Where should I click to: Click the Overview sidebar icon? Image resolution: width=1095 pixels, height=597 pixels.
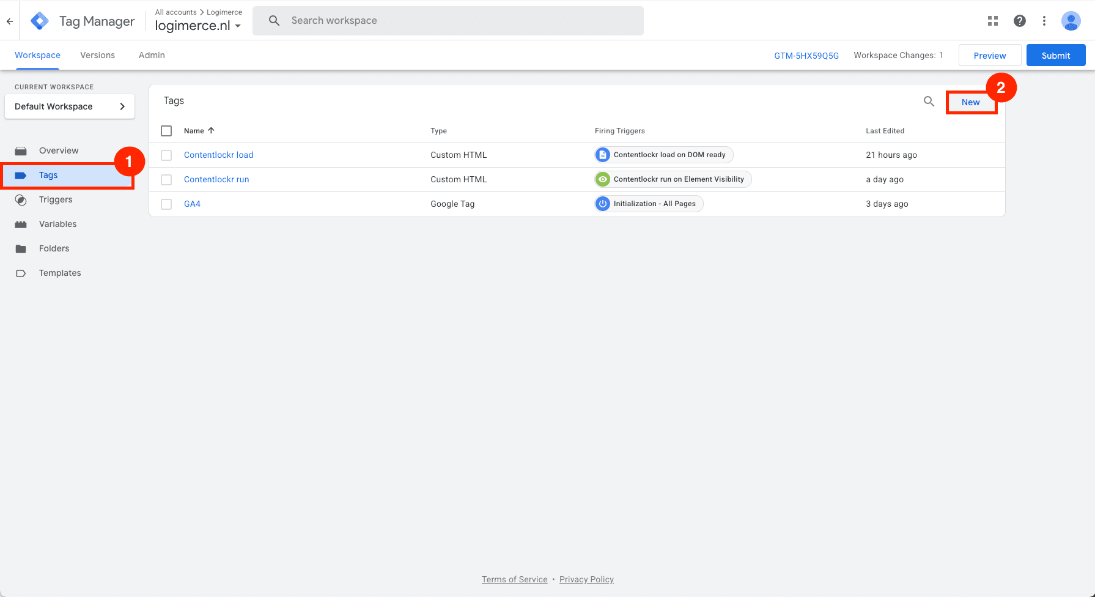(x=21, y=150)
